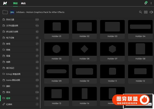Screen dimensions: 154x109
Task: Click the large folder icon in header
Action: point(5,12)
